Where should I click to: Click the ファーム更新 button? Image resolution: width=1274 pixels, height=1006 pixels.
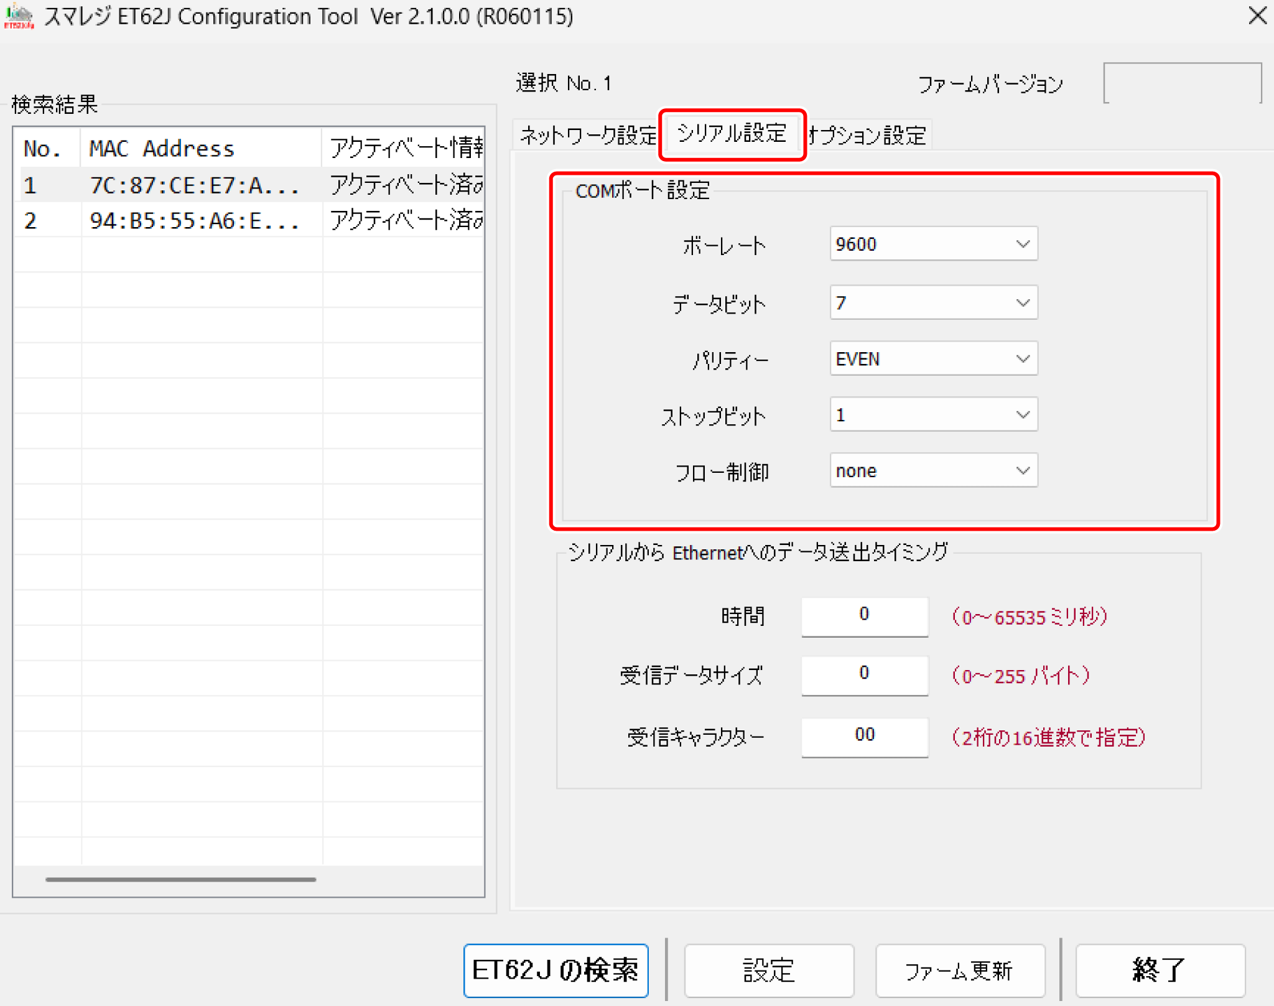(959, 970)
